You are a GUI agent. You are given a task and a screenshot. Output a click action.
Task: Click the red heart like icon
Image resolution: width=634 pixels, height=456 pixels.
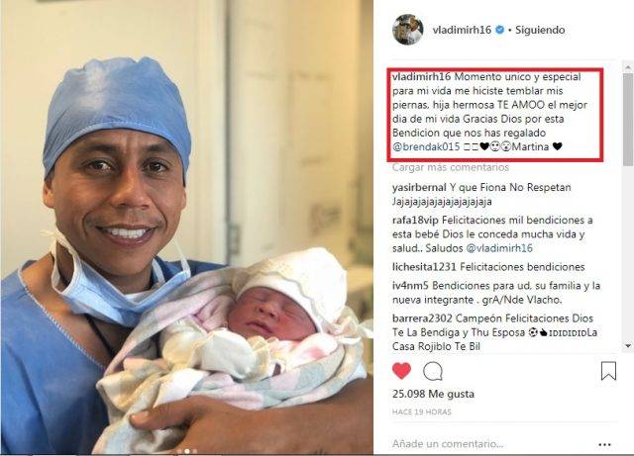pyautogui.click(x=401, y=371)
